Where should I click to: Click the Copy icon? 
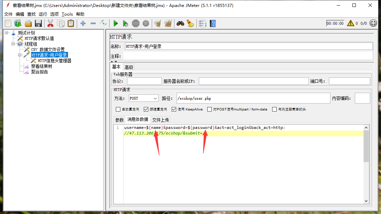tap(60, 24)
